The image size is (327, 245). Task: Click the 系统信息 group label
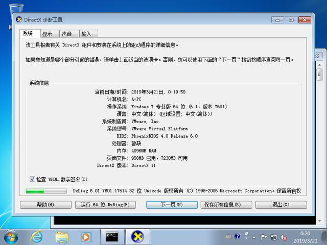[39, 83]
